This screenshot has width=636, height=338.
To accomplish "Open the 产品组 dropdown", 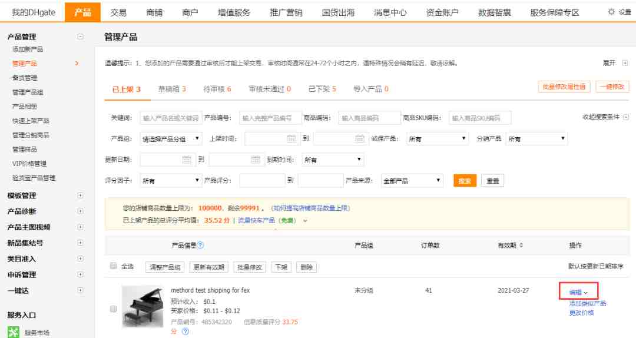I will (x=171, y=139).
